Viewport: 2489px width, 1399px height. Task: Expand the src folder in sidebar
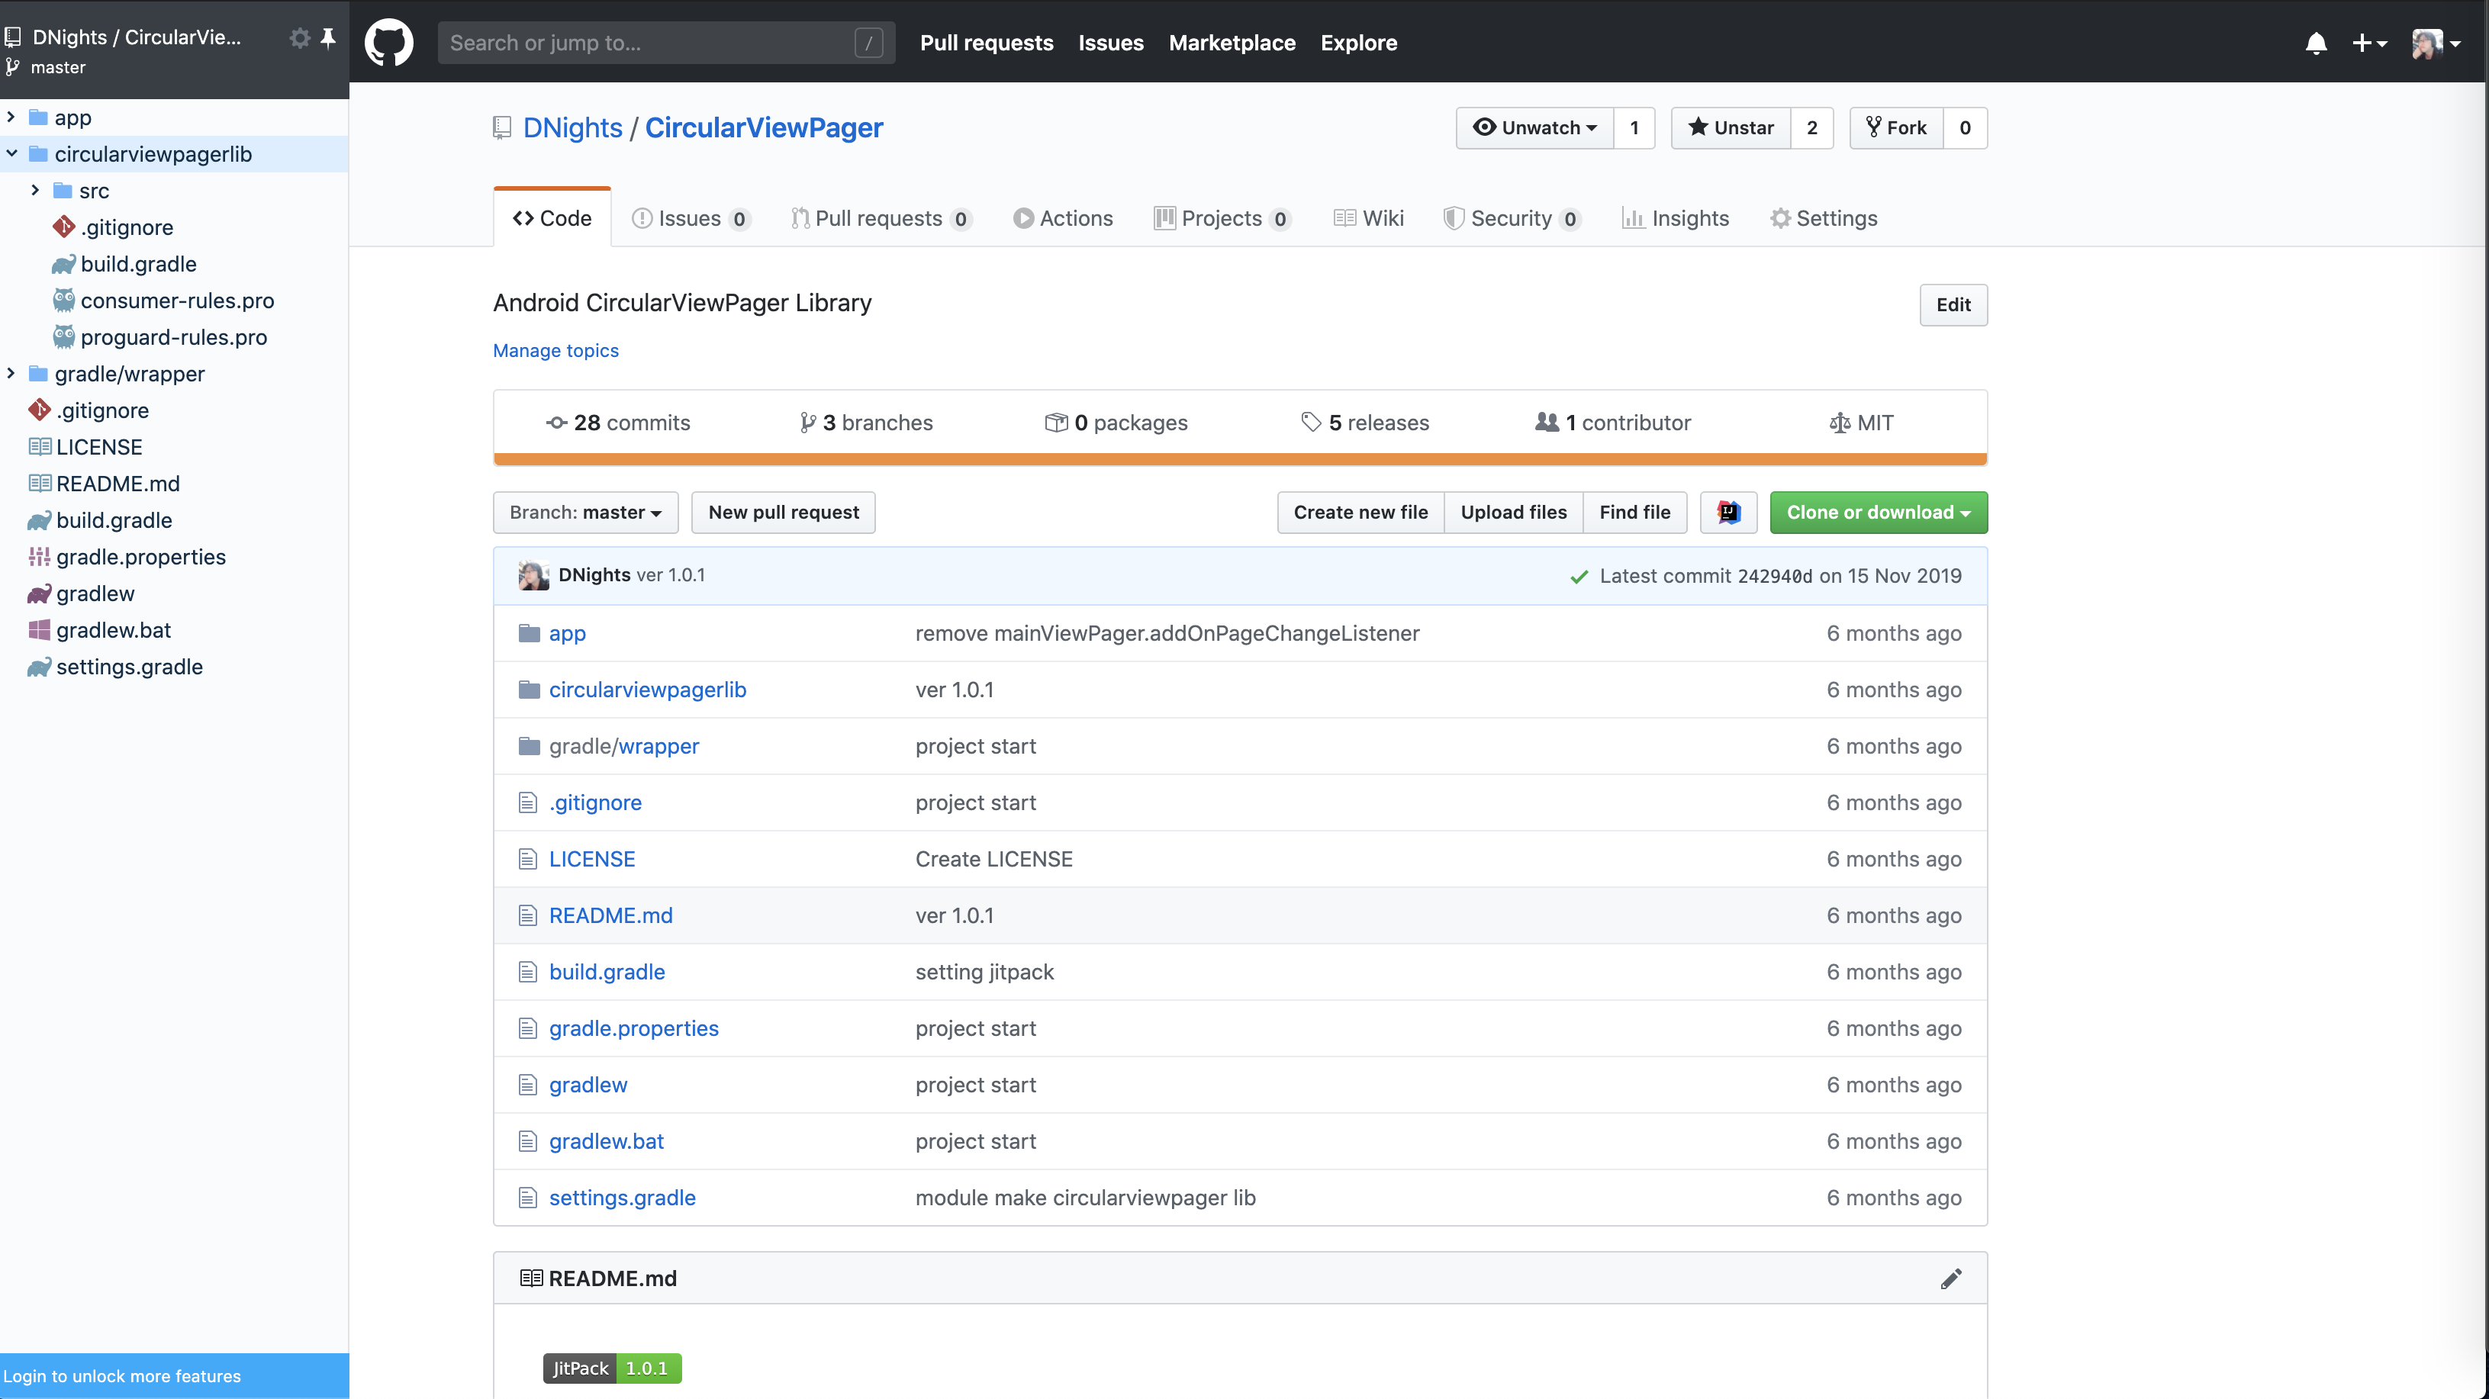click(x=36, y=191)
